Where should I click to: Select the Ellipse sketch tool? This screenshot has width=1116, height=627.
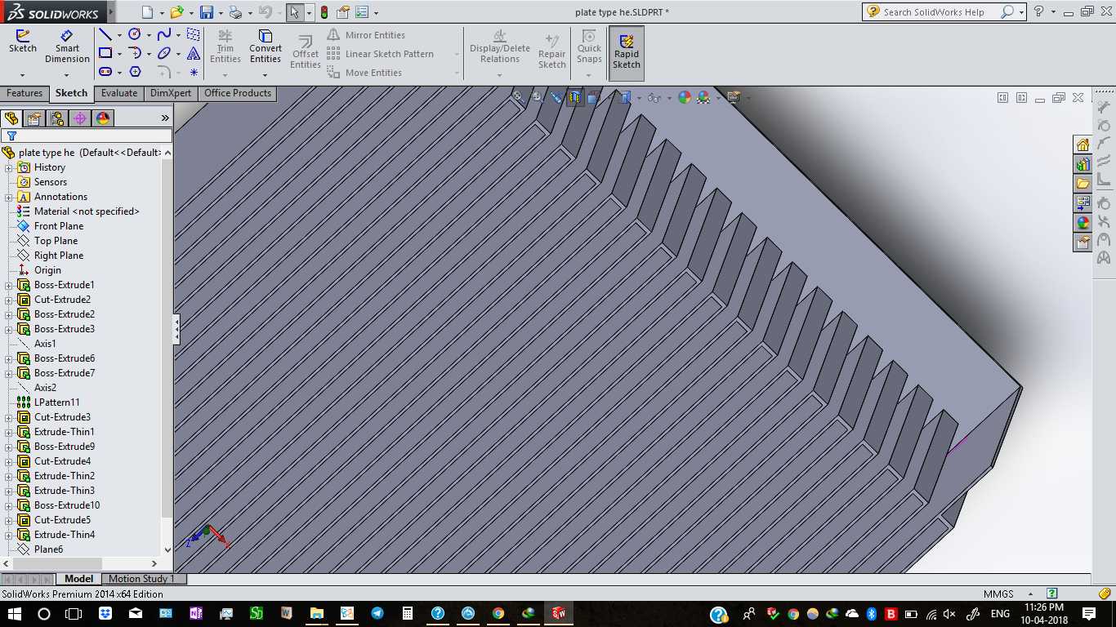pos(164,53)
